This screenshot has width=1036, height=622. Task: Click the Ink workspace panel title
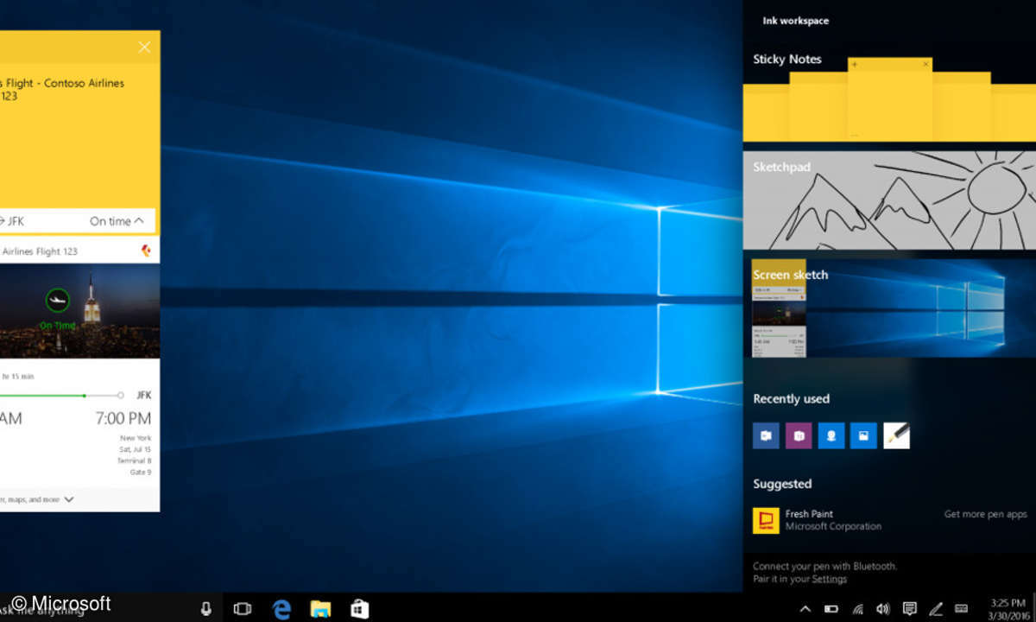click(x=796, y=21)
